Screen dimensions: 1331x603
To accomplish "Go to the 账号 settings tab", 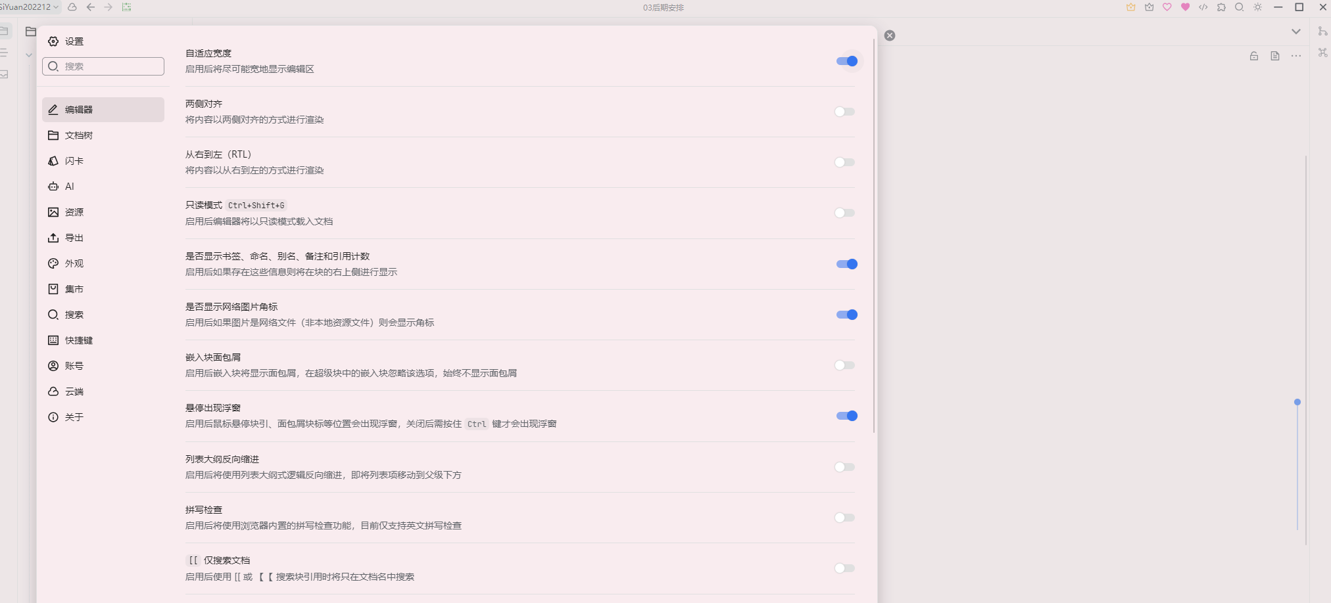I will (103, 366).
